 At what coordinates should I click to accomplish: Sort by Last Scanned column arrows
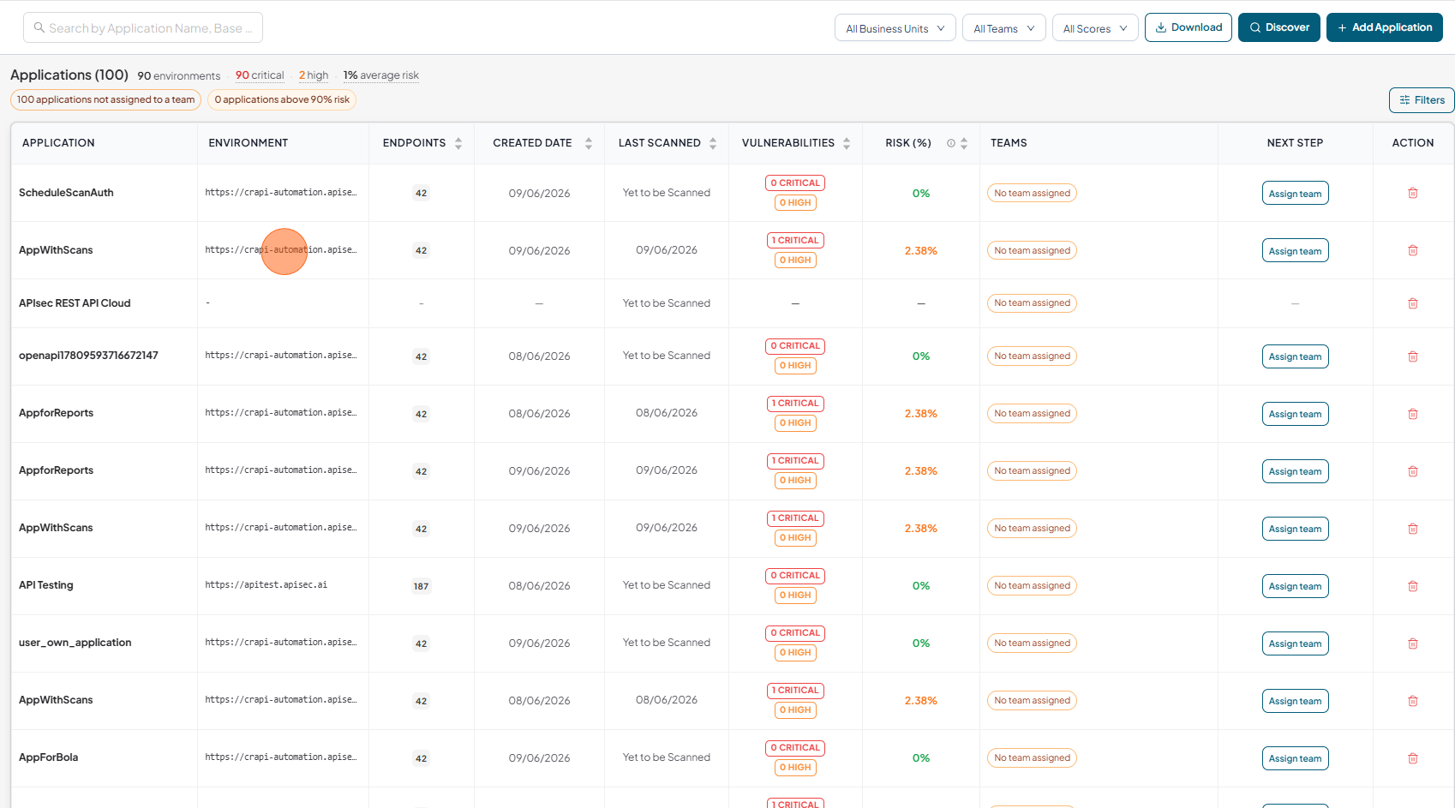(x=713, y=143)
